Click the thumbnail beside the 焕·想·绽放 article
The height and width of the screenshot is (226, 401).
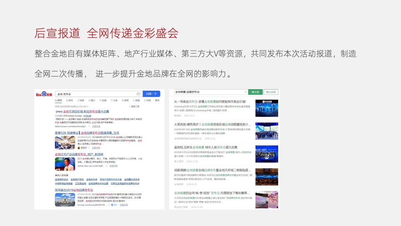point(267,200)
